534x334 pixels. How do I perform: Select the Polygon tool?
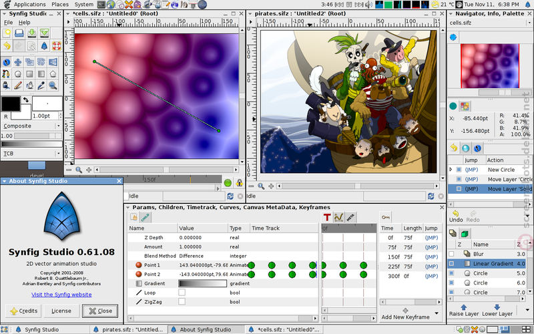53,73
